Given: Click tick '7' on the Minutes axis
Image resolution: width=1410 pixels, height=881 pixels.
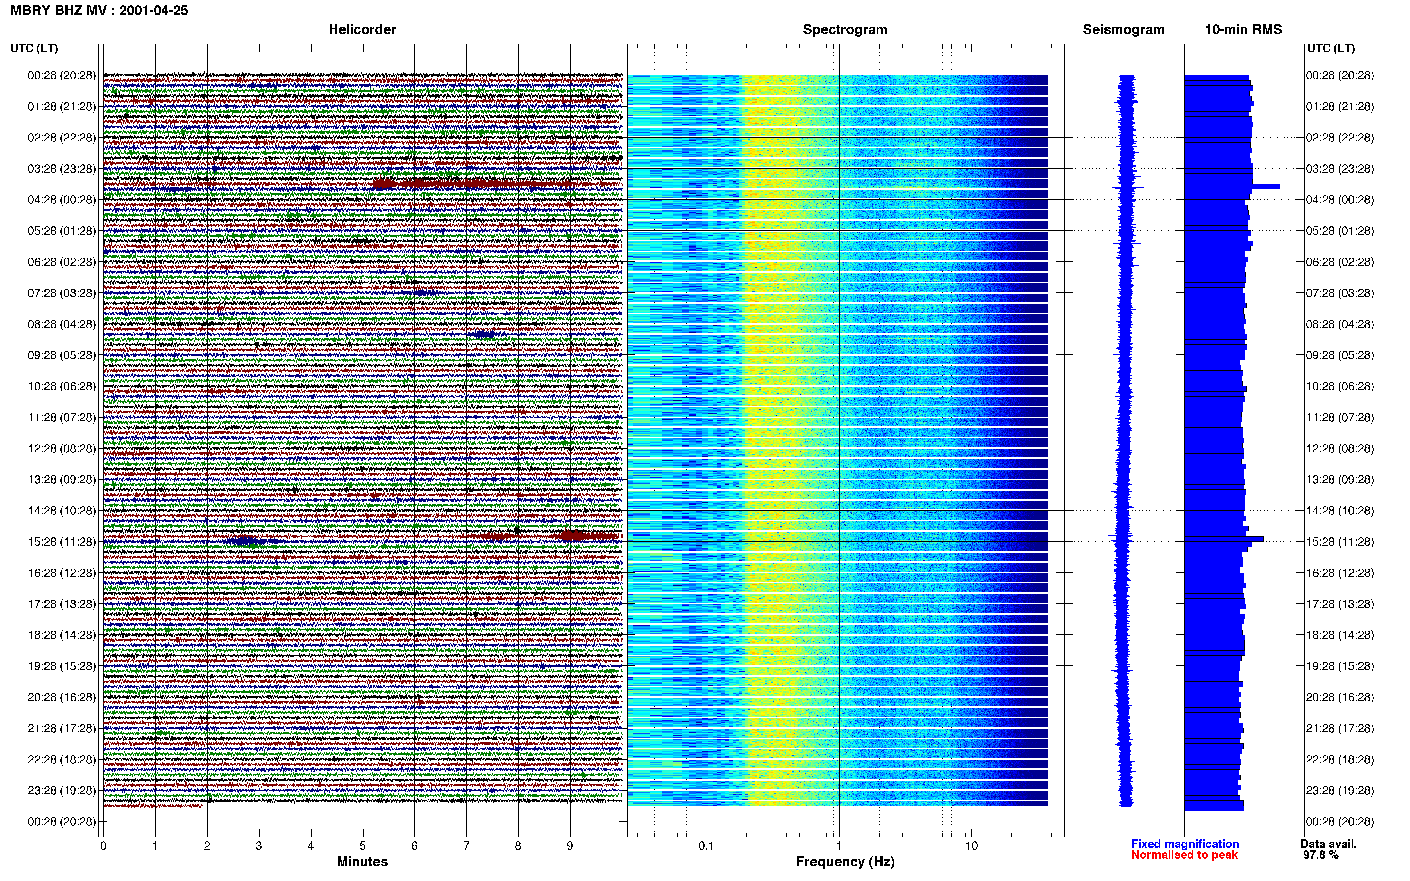Looking at the screenshot, I should click(467, 846).
